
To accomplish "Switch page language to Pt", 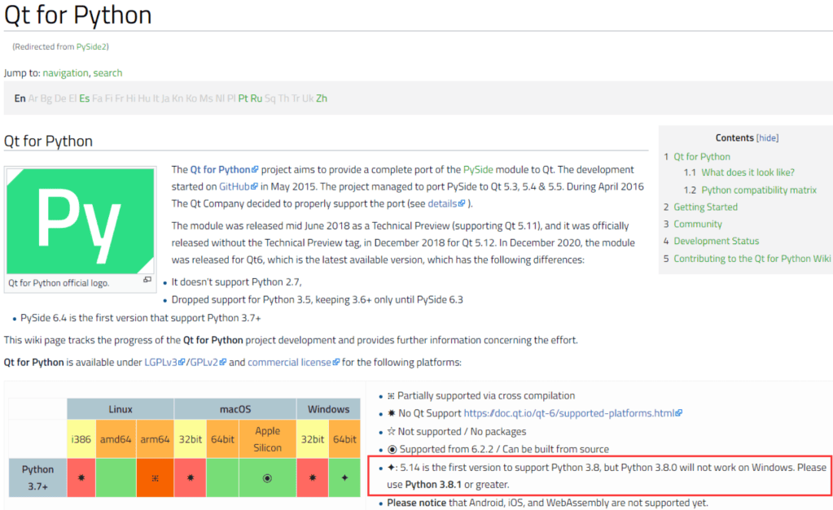I will [243, 98].
